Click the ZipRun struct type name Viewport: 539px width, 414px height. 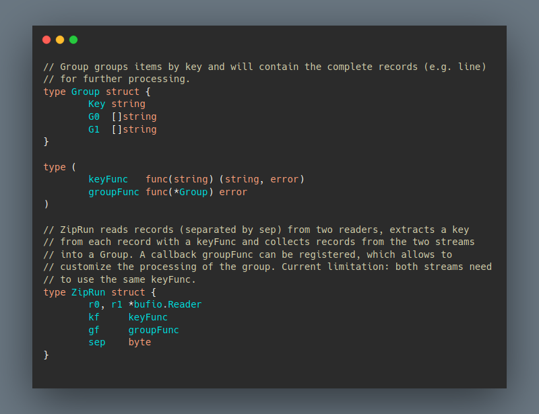(88, 292)
